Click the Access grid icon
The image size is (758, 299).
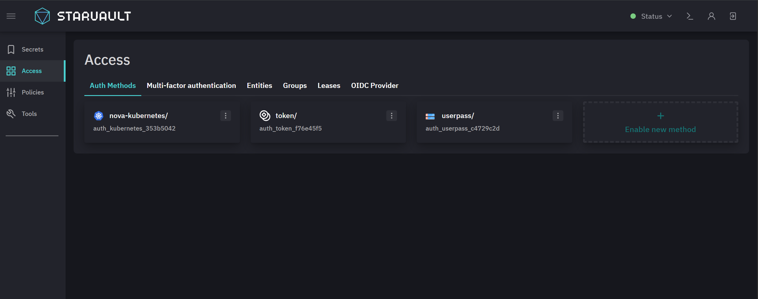pyautogui.click(x=11, y=71)
